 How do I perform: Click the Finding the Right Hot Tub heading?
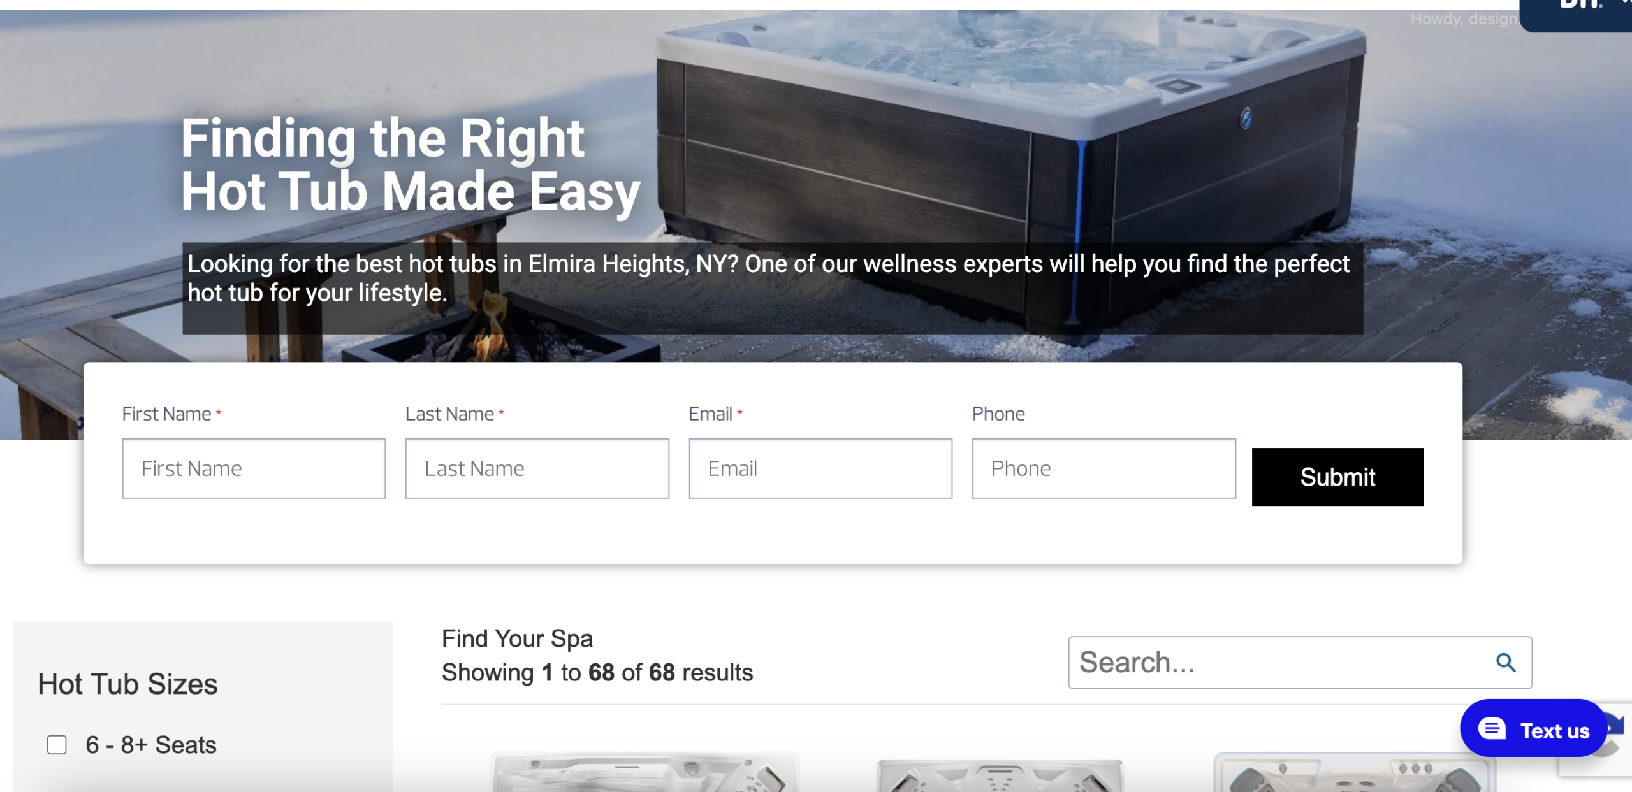pyautogui.click(x=411, y=164)
